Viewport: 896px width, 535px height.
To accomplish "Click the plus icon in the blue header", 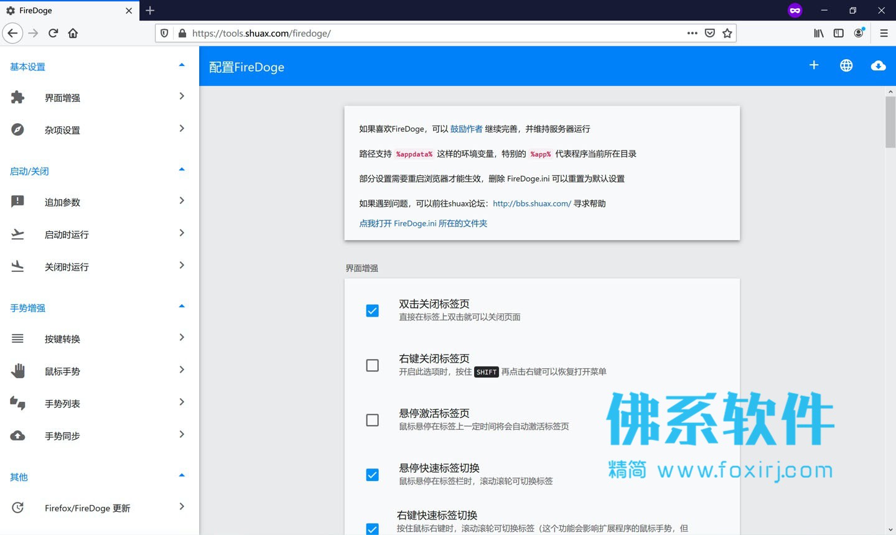I will point(814,65).
